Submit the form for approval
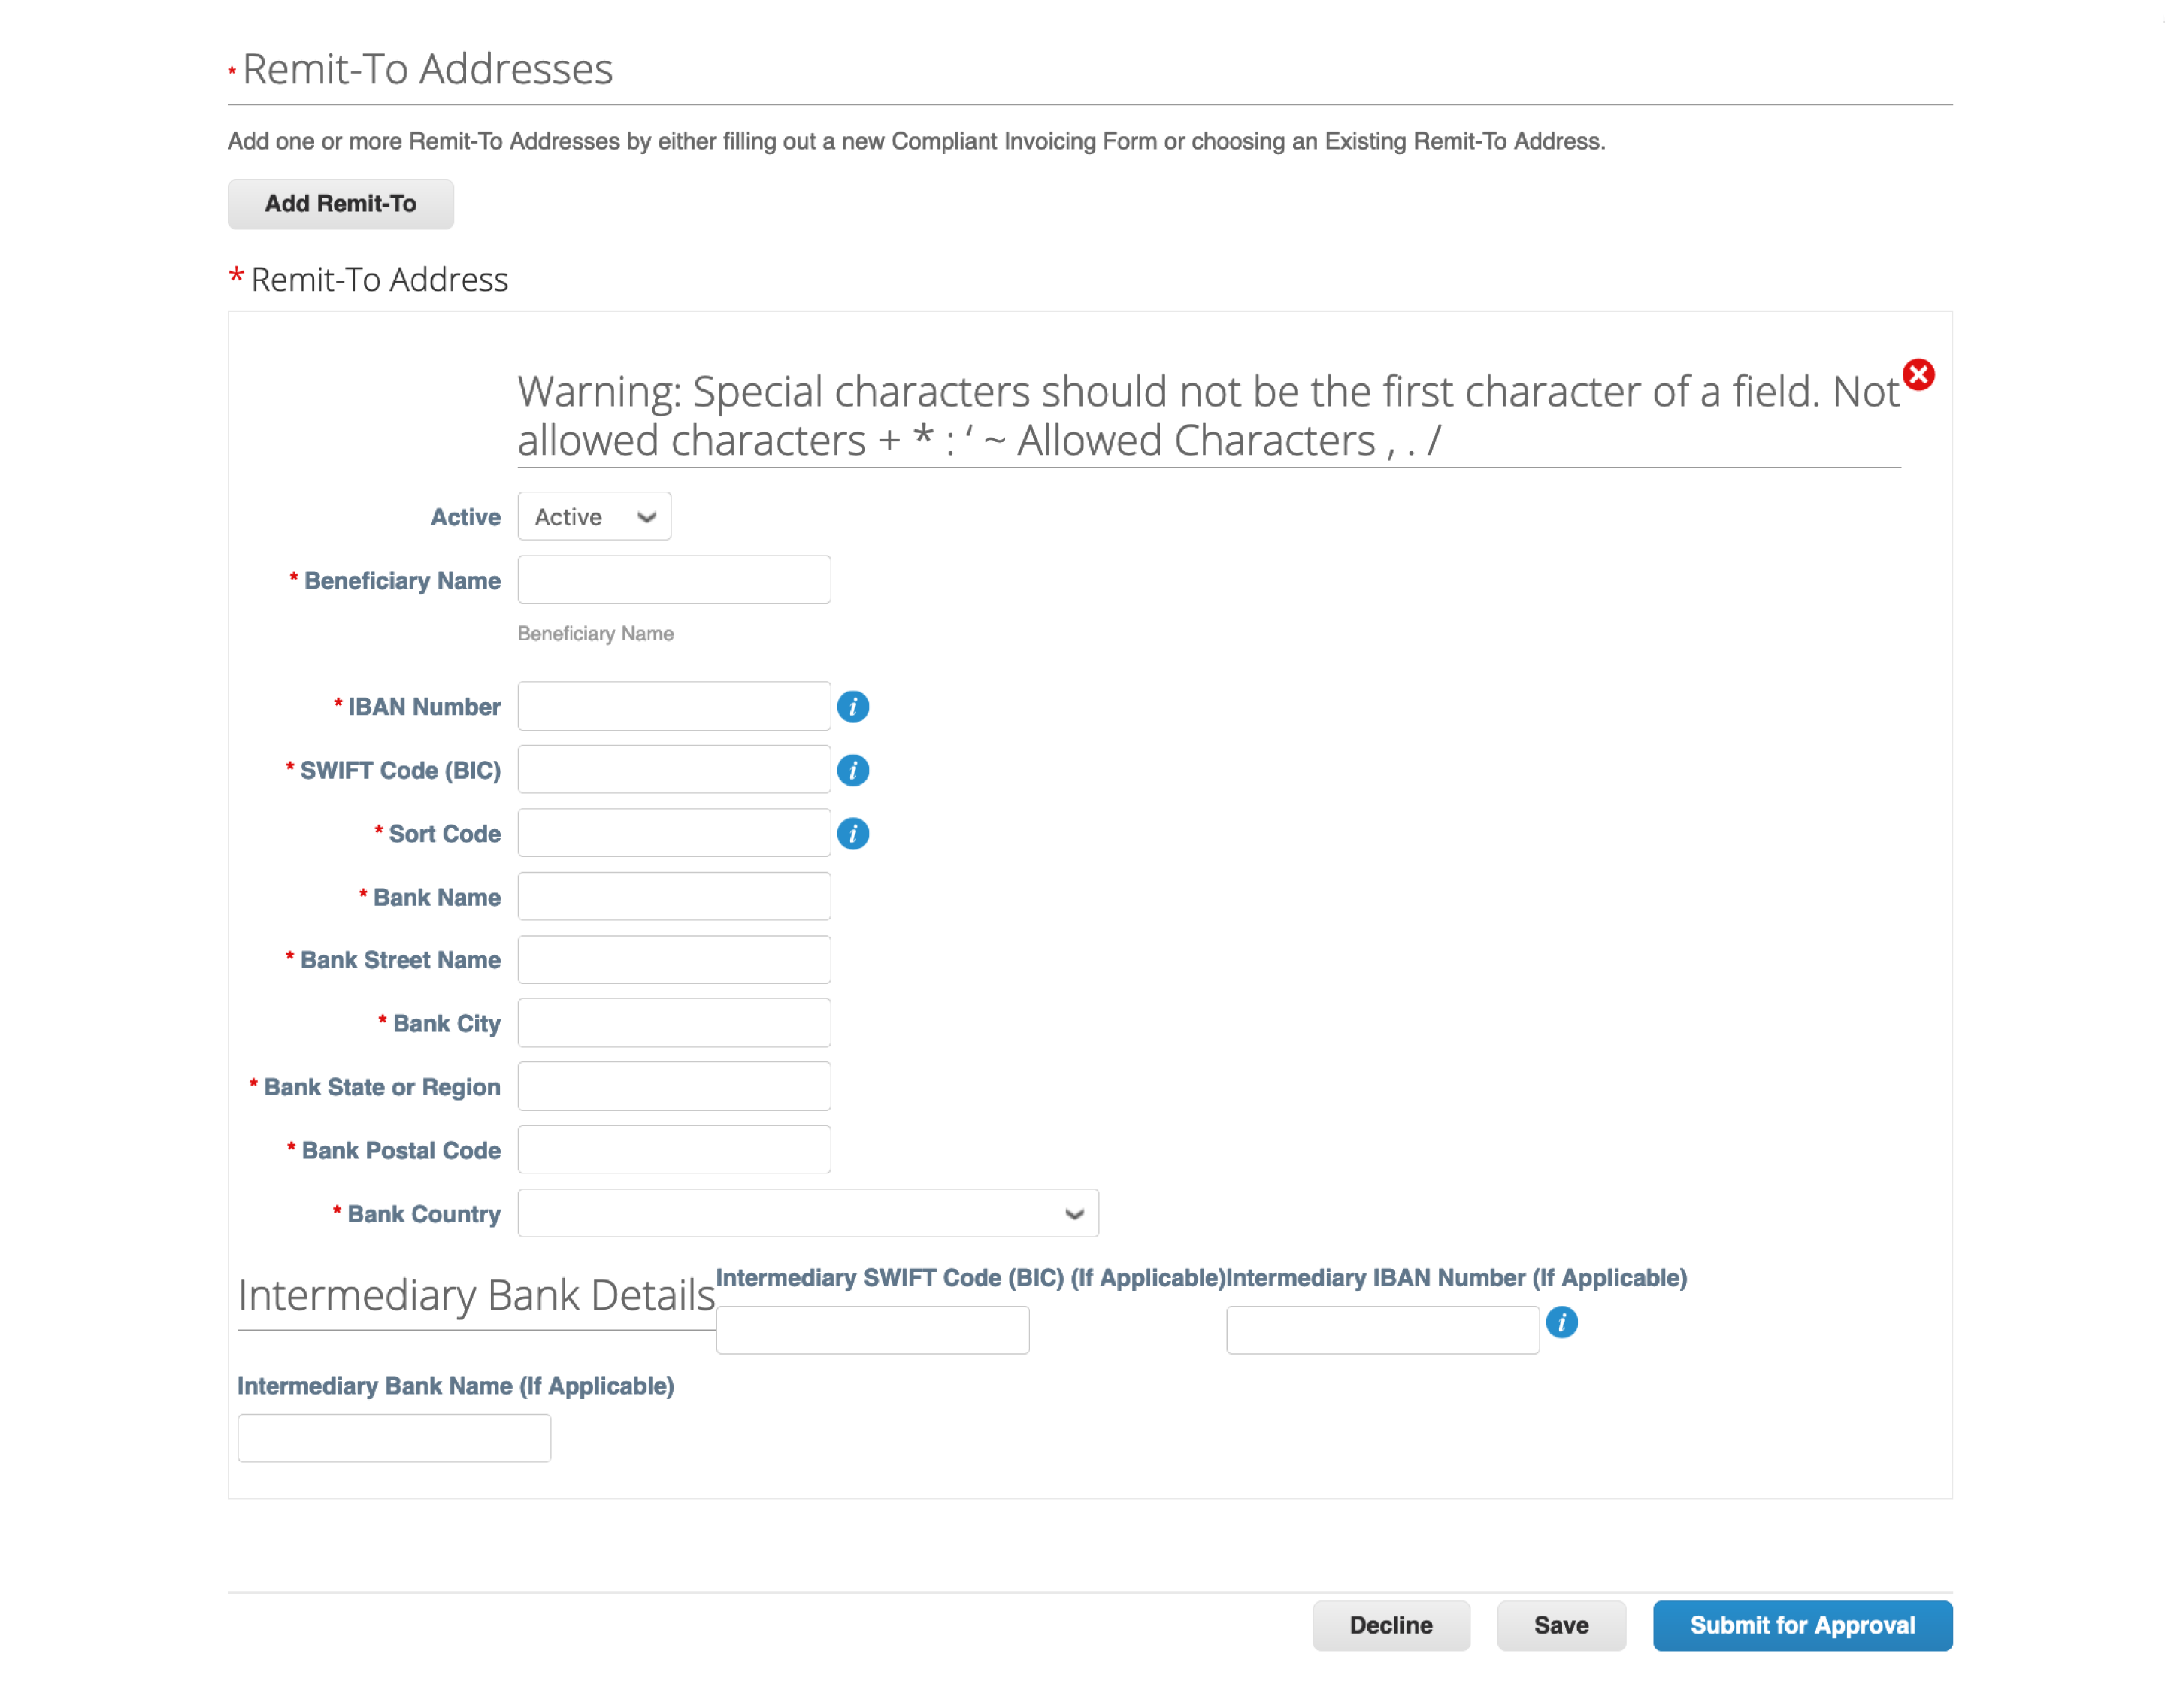The image size is (2165, 1708). pos(1802,1625)
